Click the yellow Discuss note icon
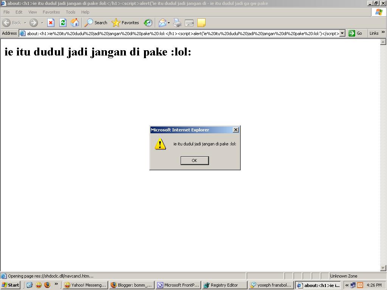This screenshot has width=387, height=290. click(201, 23)
